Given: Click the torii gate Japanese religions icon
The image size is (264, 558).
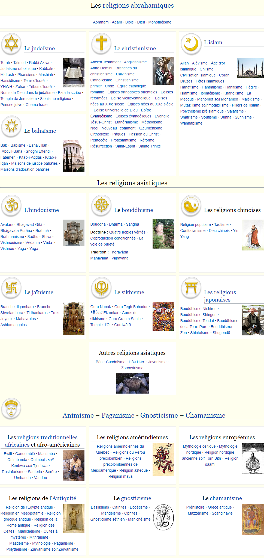Looking at the screenshot, I should (x=191, y=288).
